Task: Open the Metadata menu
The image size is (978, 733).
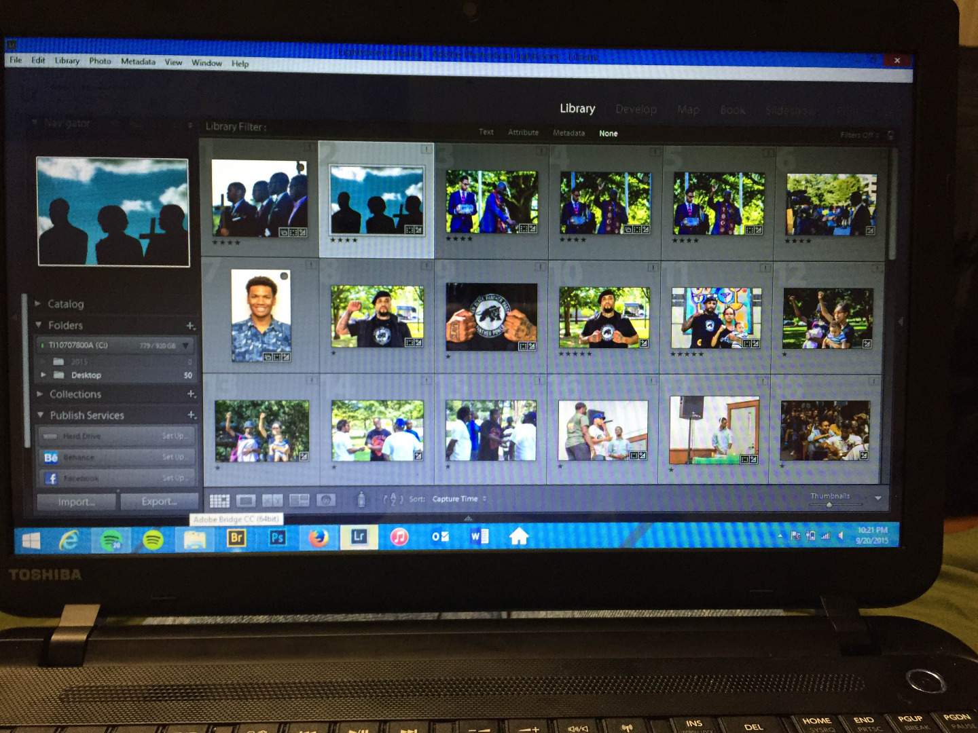Action: pos(138,62)
